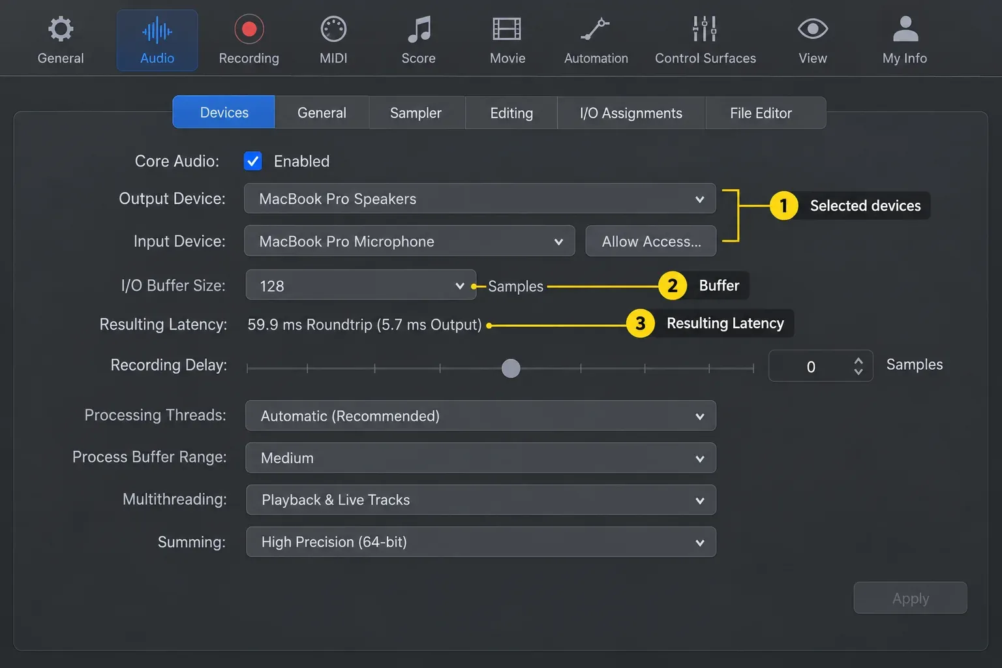Disable the Core Audio Enabled checkbox

pyautogui.click(x=252, y=161)
